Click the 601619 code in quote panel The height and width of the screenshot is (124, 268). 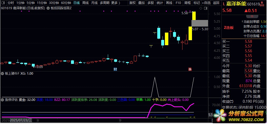(x=254, y=4)
